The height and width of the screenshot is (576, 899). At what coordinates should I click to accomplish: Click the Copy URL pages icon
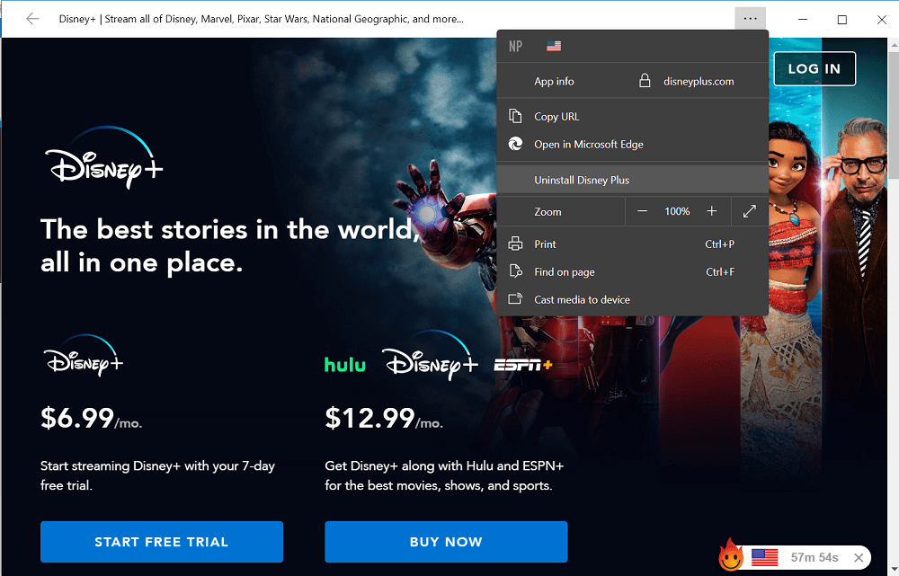tap(515, 116)
